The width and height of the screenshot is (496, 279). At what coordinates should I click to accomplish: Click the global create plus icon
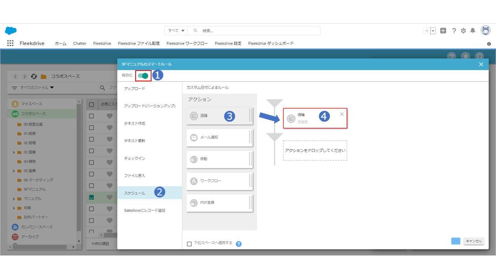click(443, 31)
